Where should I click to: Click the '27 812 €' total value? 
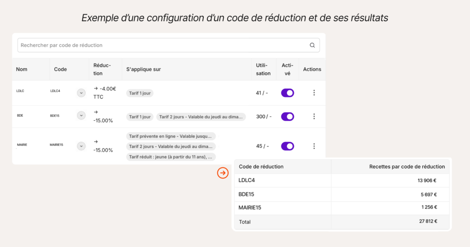[428, 221]
